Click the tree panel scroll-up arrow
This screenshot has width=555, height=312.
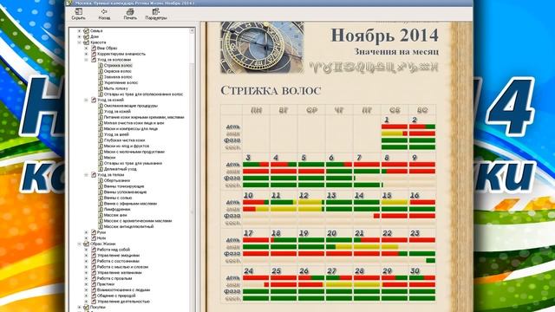coord(193,31)
